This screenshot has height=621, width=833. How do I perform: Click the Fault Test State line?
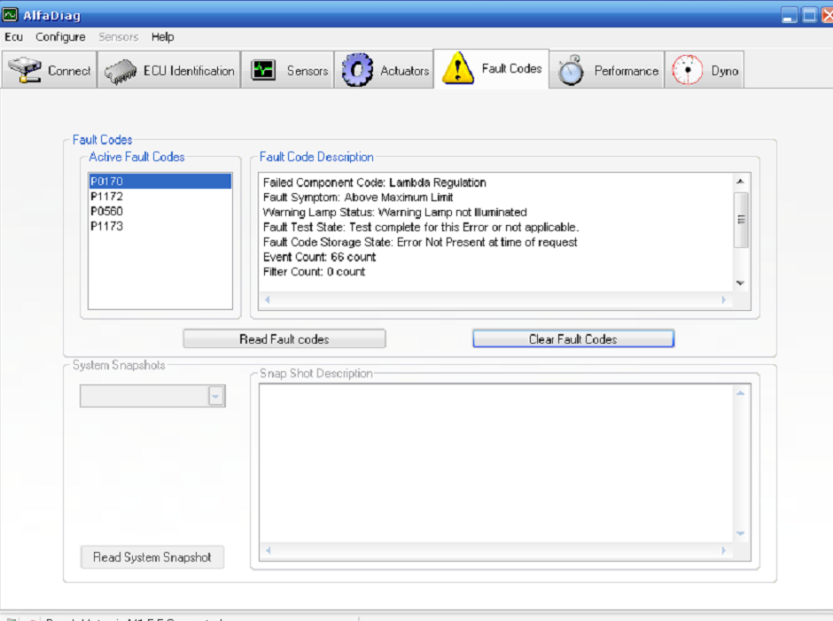click(x=421, y=228)
